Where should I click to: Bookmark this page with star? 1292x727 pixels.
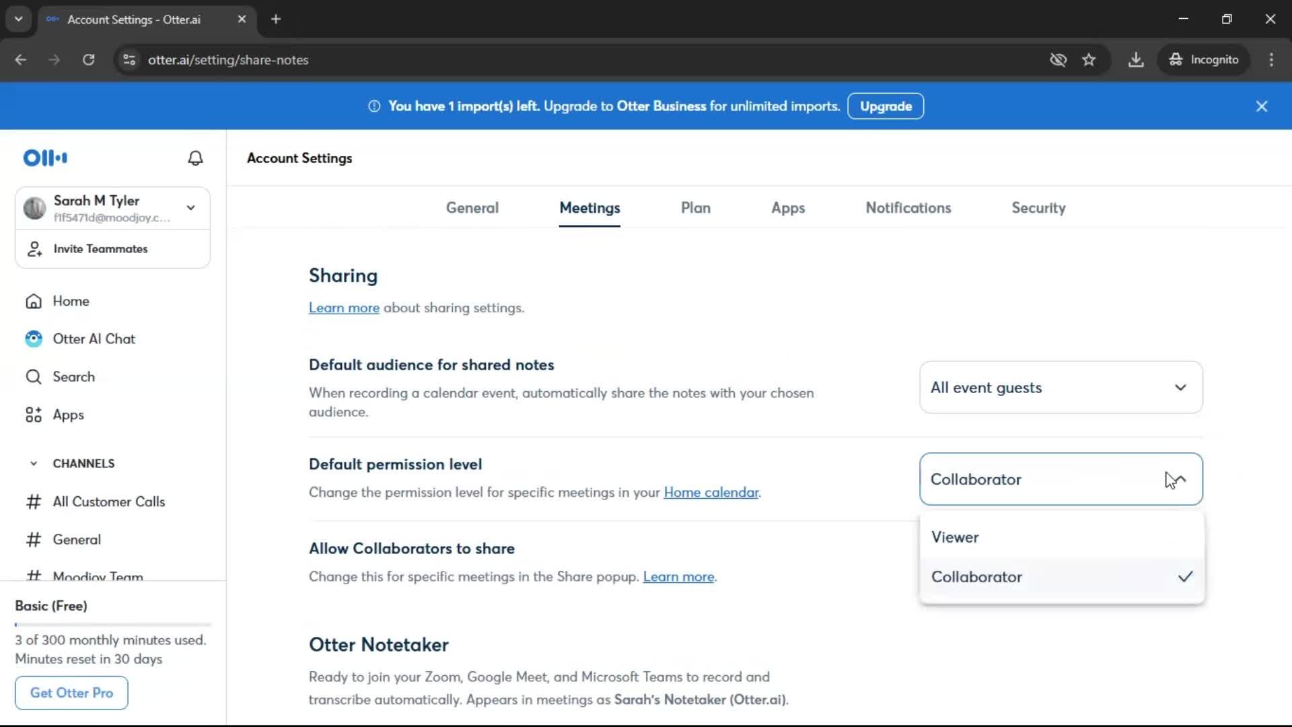coord(1089,60)
